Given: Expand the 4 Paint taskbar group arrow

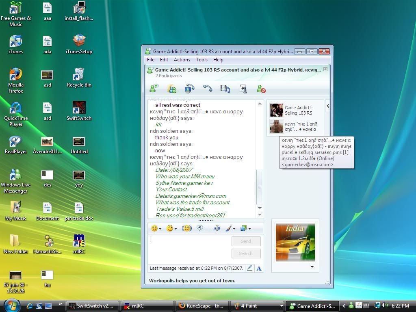Looking at the screenshot, I should [x=282, y=306].
